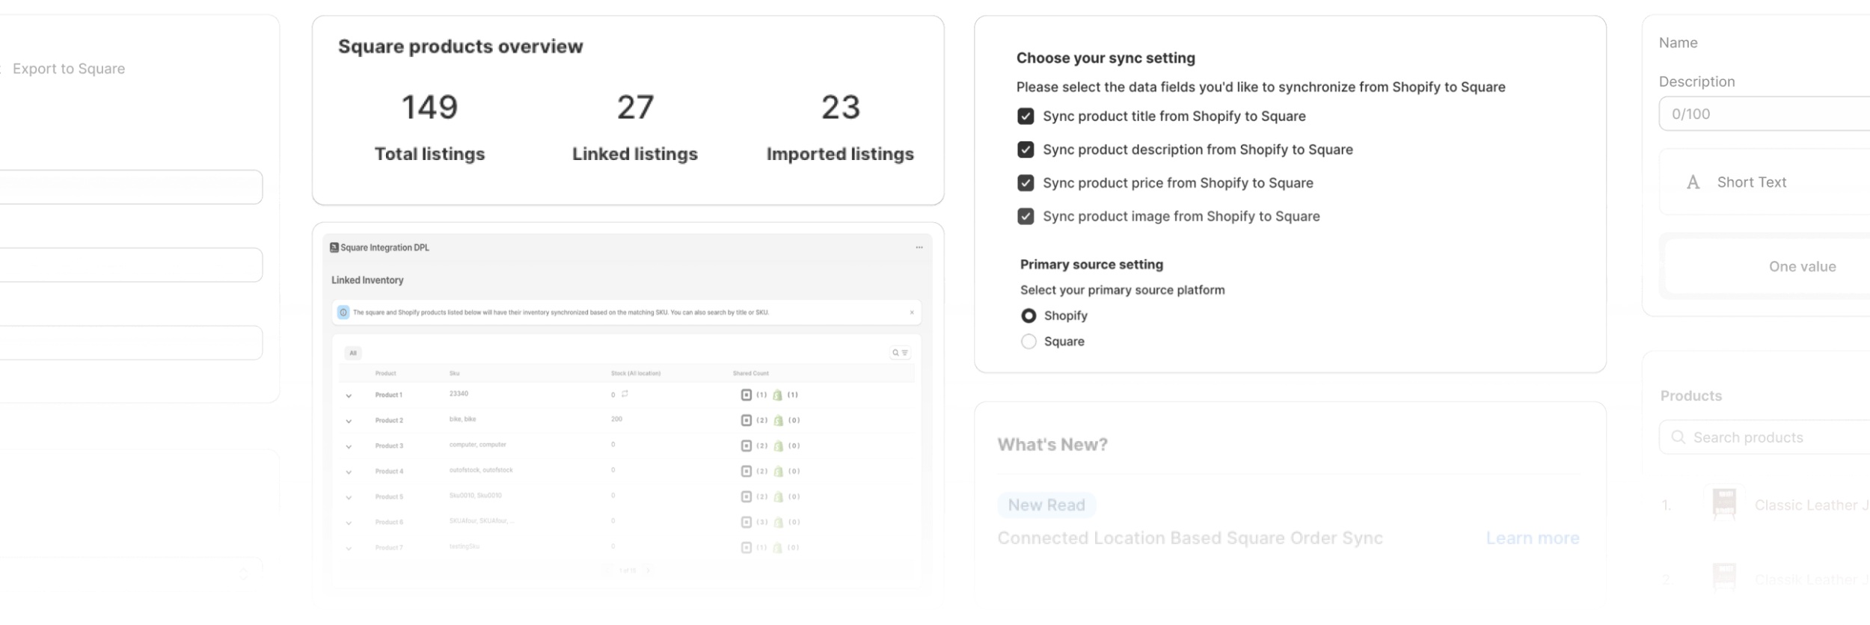Click the Shopify bag icon in the Product 2 row
Screen dimensions: 1870x625
(778, 420)
